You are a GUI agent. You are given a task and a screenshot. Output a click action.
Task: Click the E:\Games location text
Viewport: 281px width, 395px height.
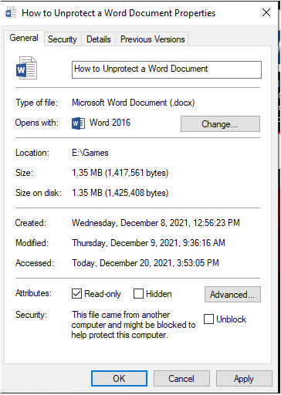[x=90, y=153]
